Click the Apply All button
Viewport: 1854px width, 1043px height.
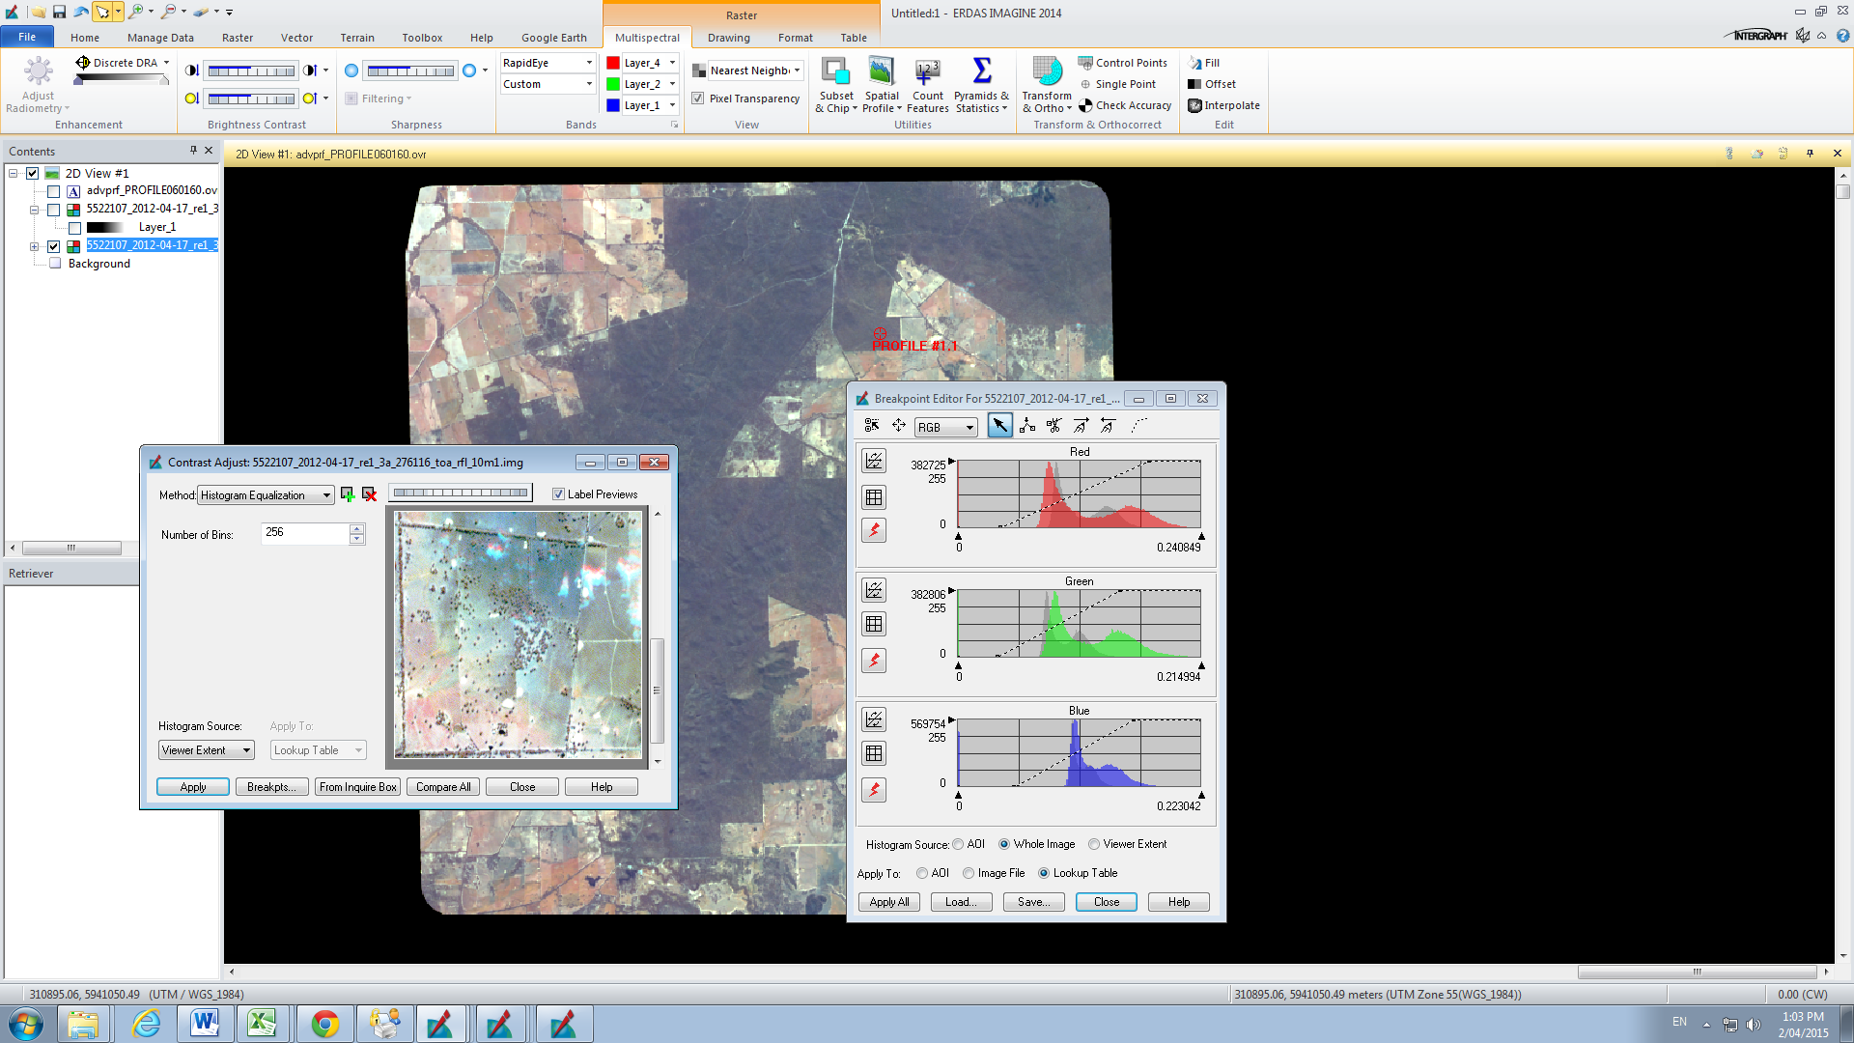tap(888, 902)
